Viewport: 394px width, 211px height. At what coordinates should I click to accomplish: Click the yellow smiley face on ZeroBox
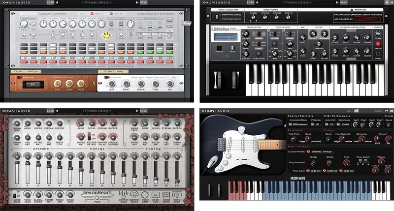click(x=106, y=35)
